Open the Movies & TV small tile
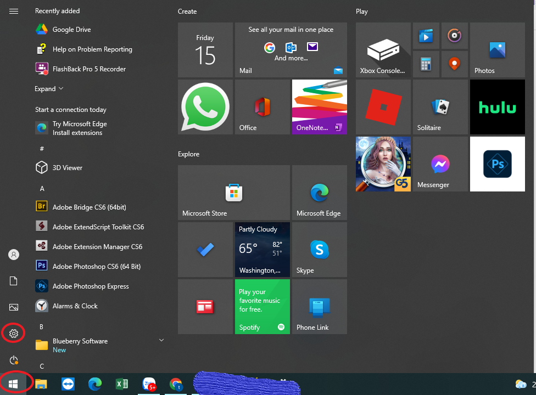Viewport: 536px width, 395px height. (x=426, y=36)
